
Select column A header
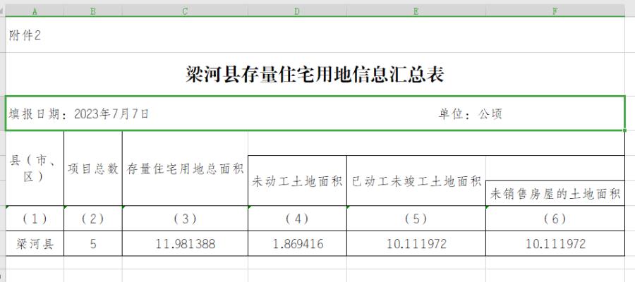point(35,11)
